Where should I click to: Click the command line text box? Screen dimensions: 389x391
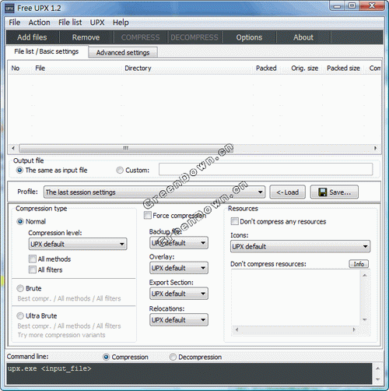(190, 374)
